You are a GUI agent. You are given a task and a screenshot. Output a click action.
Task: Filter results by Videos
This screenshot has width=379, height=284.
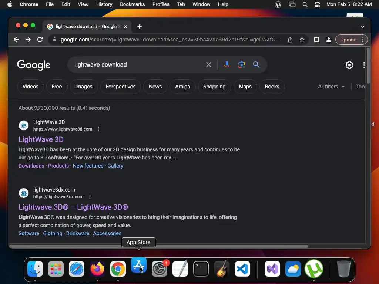(30, 87)
